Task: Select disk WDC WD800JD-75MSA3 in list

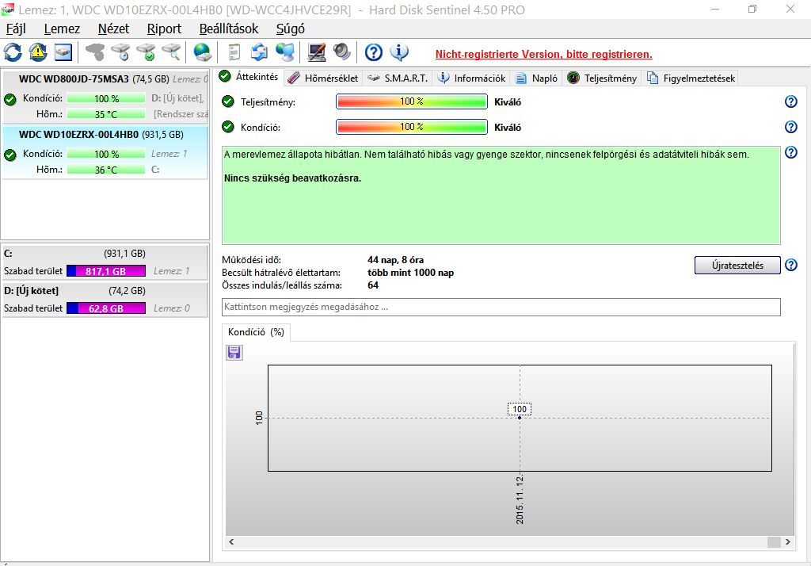Action: coord(105,97)
